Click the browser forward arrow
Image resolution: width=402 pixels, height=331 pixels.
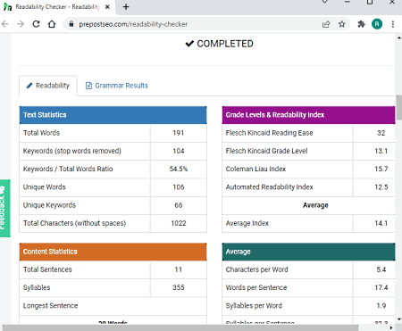tap(21, 24)
